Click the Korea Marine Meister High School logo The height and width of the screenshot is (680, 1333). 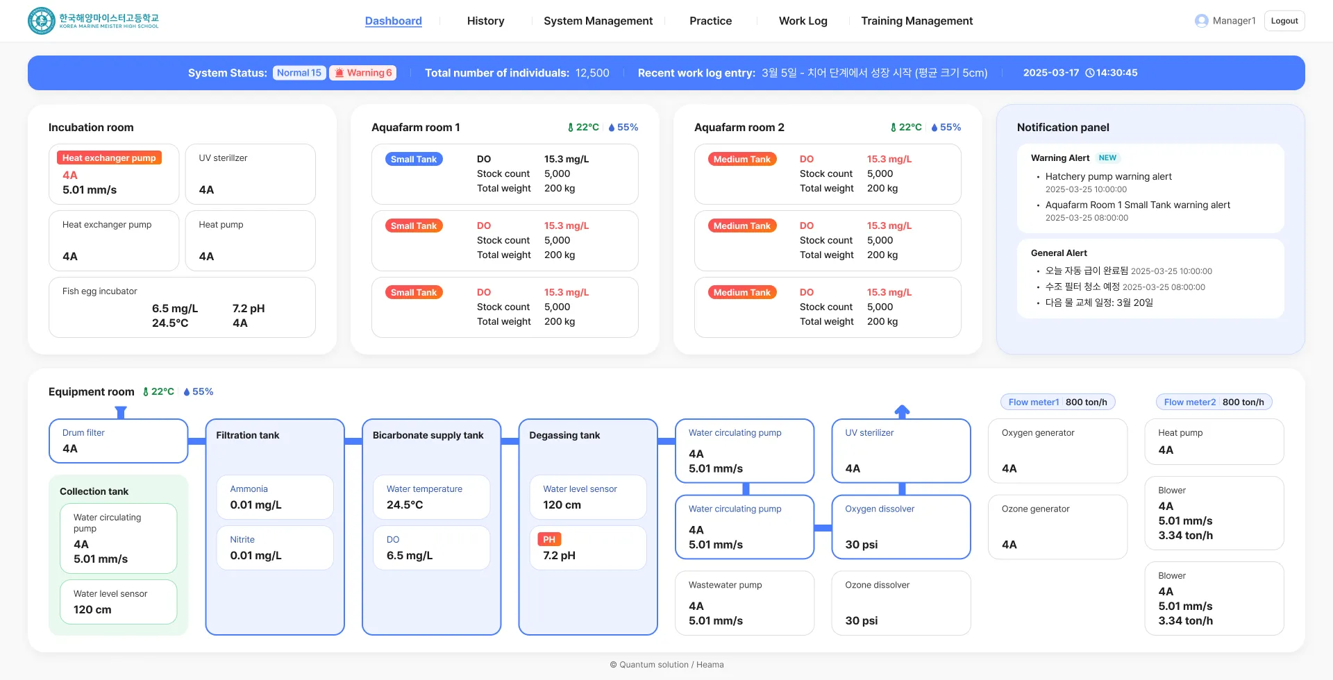pyautogui.click(x=94, y=21)
